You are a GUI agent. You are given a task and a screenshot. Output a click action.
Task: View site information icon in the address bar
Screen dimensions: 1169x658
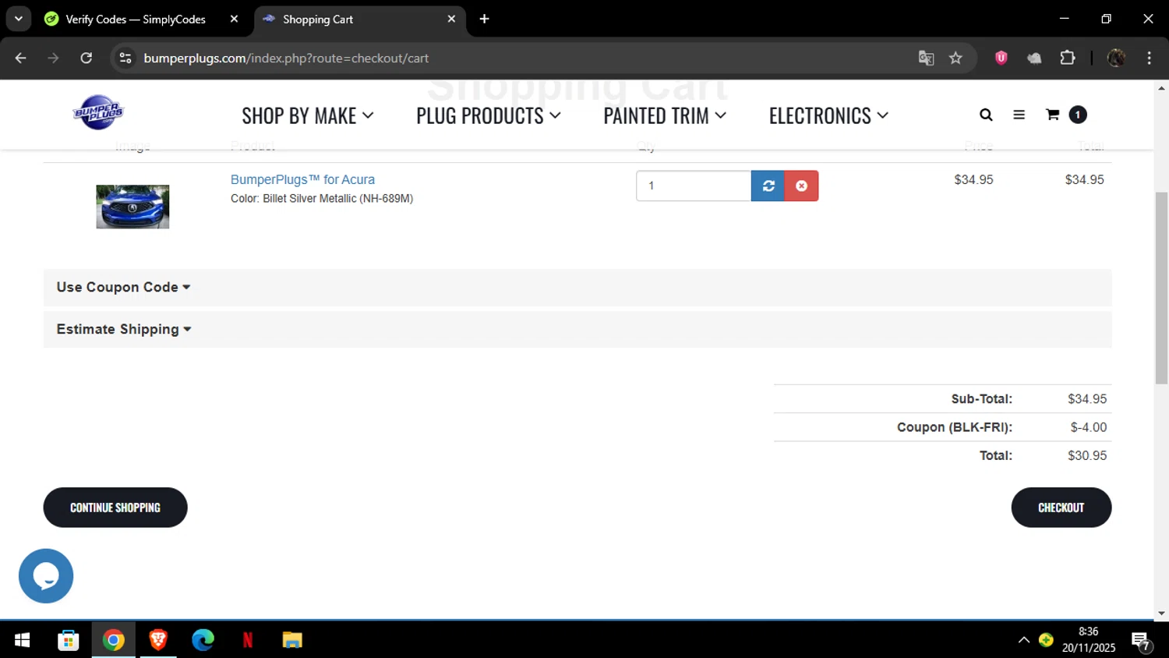(125, 58)
